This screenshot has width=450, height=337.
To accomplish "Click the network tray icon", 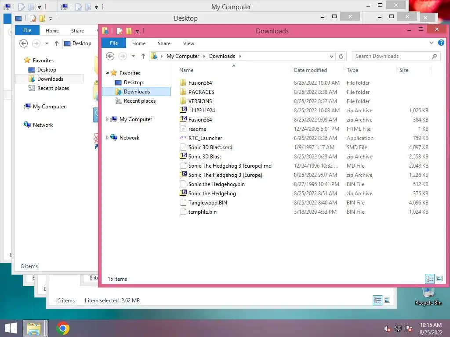I will [x=398, y=329].
